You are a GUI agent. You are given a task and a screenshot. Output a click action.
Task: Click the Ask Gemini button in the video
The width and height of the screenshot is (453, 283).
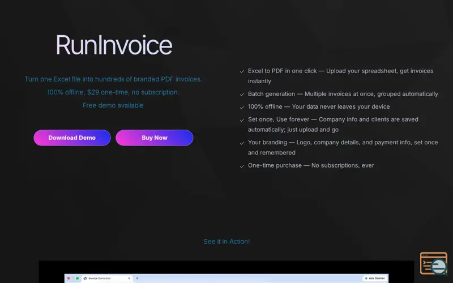click(x=375, y=278)
